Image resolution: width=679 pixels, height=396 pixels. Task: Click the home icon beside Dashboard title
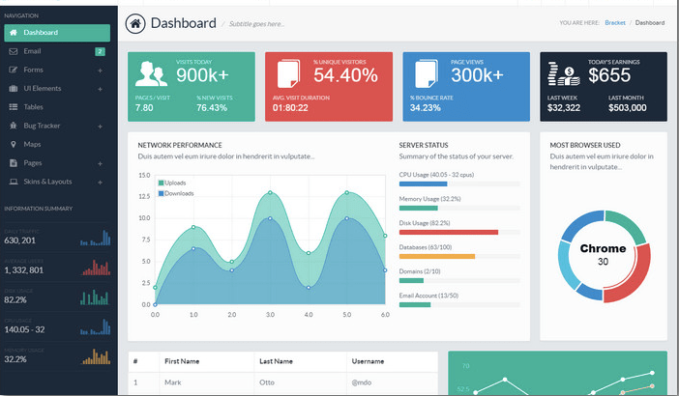coord(135,23)
